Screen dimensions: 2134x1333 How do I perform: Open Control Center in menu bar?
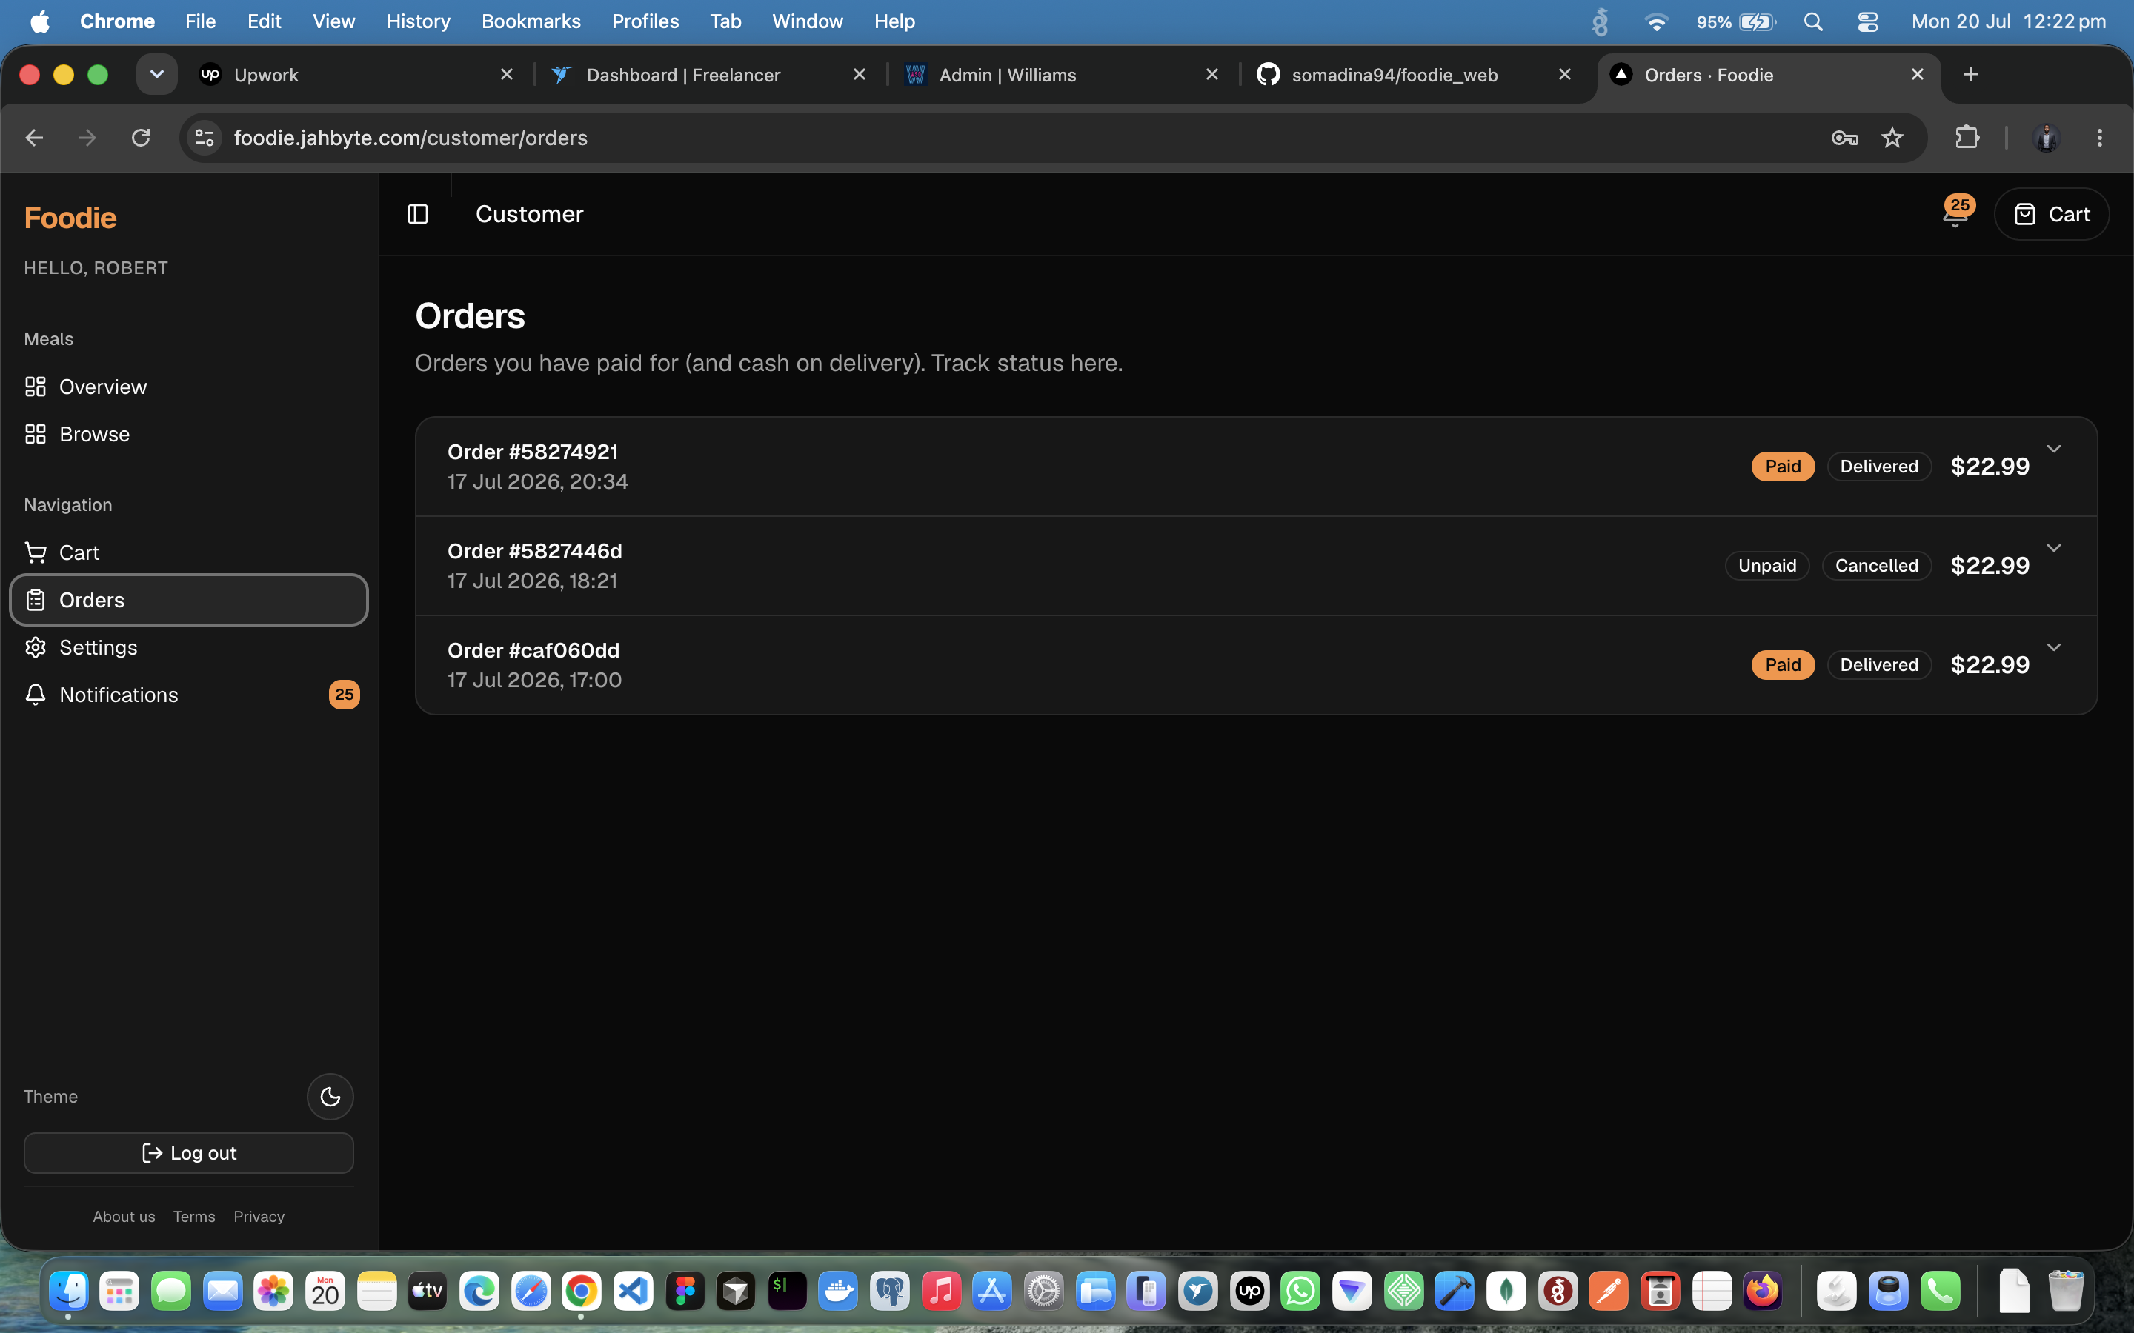tap(1868, 21)
